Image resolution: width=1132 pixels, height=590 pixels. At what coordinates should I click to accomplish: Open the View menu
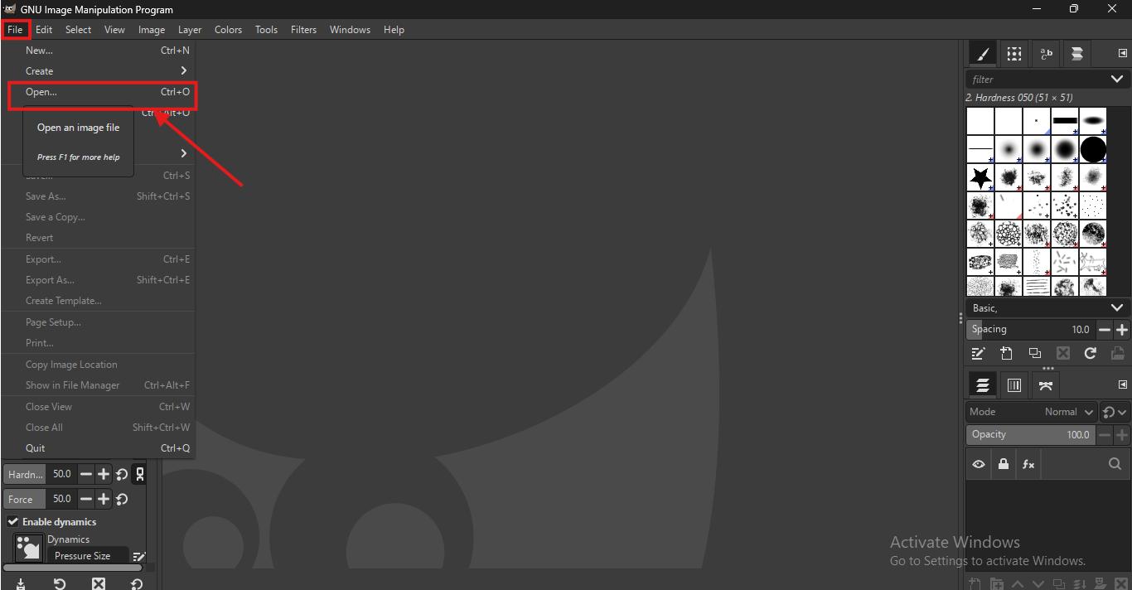pyautogui.click(x=114, y=30)
